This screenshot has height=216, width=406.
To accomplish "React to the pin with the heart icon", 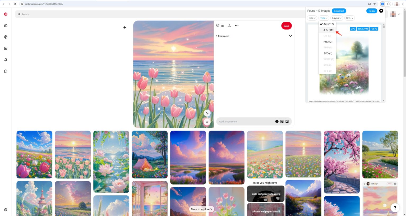I will (217, 26).
